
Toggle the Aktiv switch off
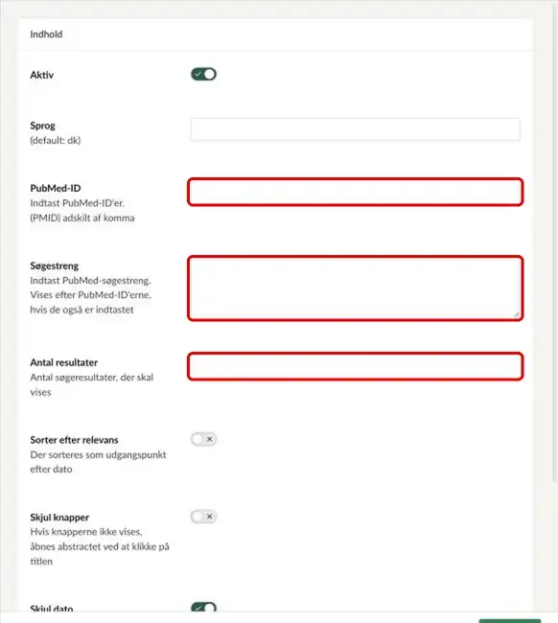(203, 75)
